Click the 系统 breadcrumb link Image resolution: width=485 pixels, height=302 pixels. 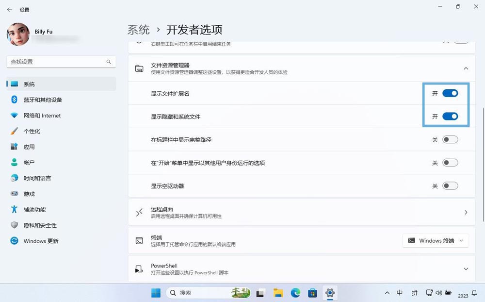click(x=138, y=30)
